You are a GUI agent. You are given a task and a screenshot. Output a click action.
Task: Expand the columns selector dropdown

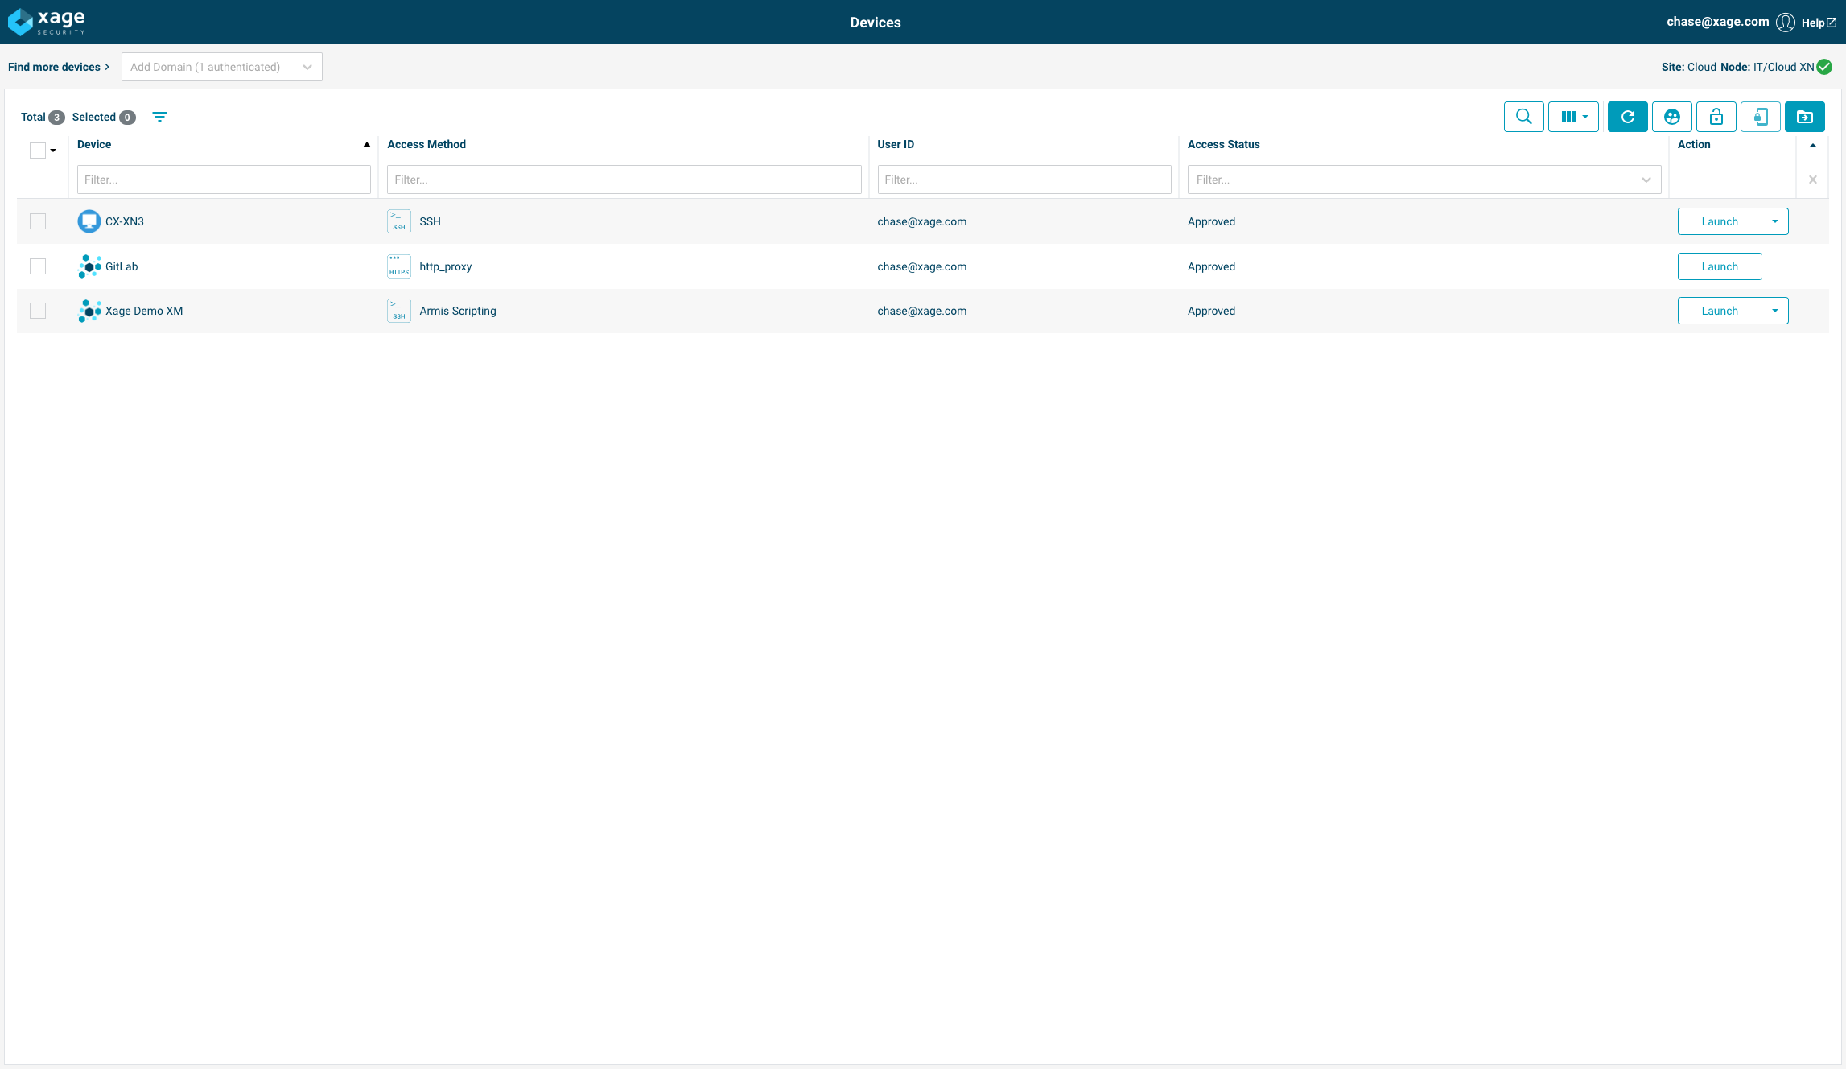point(1573,117)
